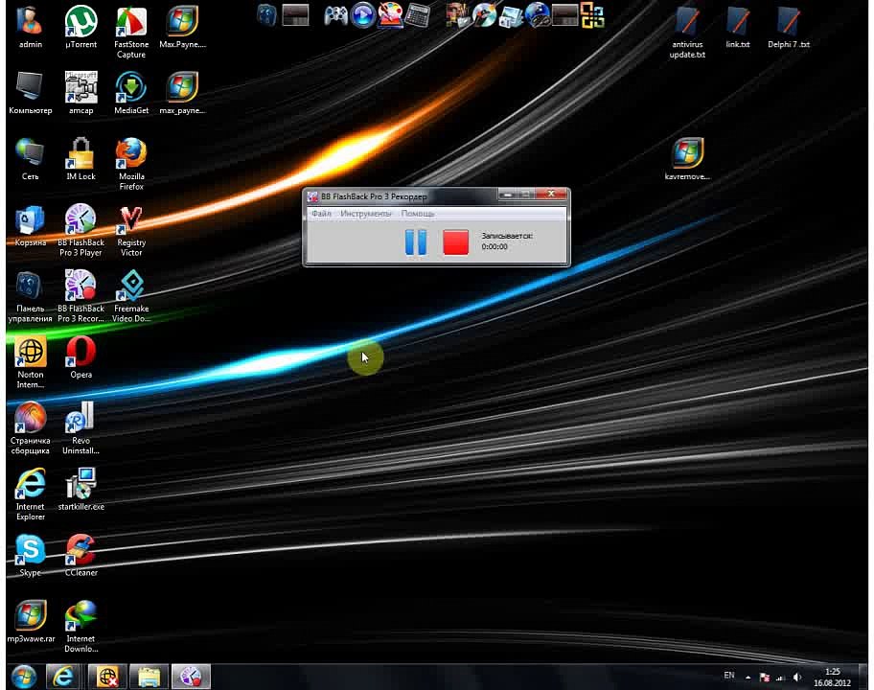Select the FastStone Capture shortcut

pos(131,33)
